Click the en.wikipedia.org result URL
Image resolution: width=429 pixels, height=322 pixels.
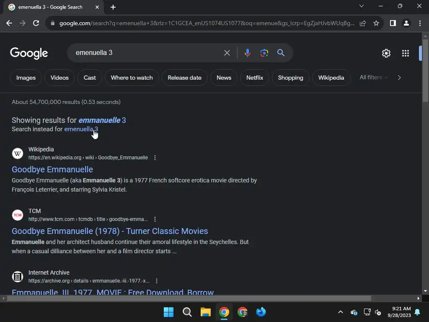88,158
